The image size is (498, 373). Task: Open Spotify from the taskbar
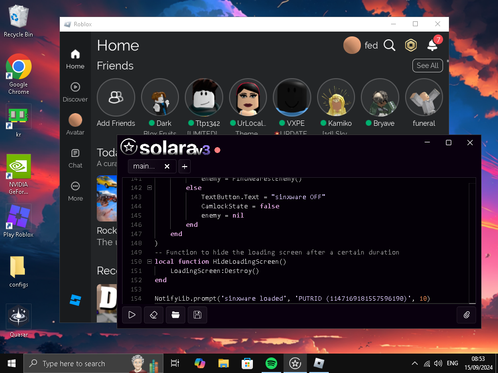(x=271, y=363)
